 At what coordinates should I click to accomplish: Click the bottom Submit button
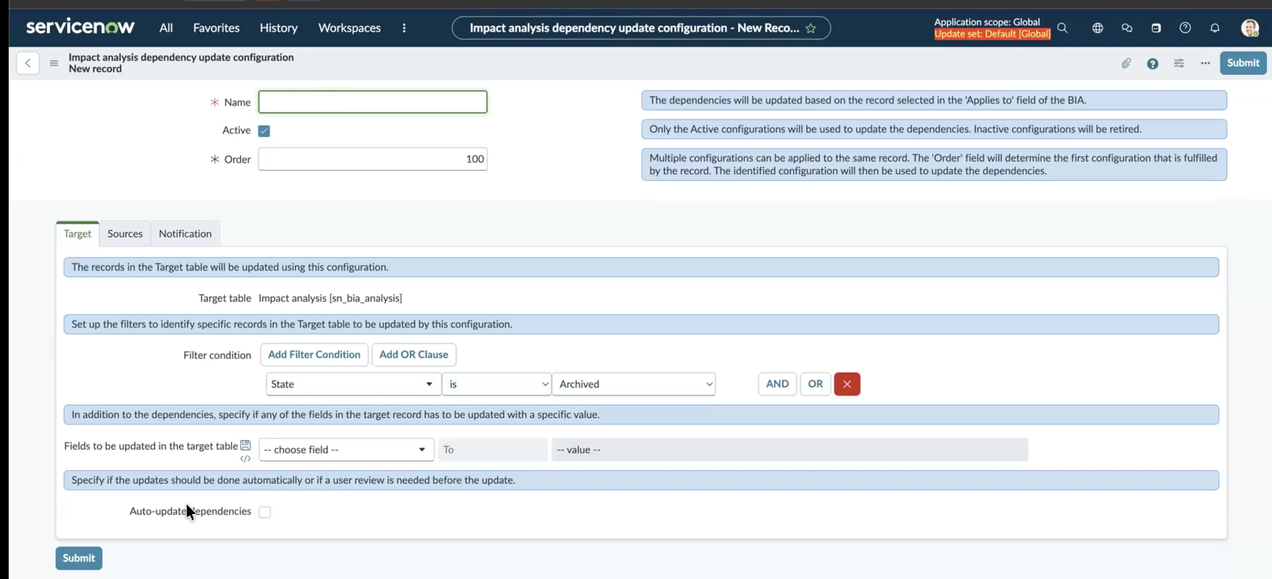click(79, 558)
